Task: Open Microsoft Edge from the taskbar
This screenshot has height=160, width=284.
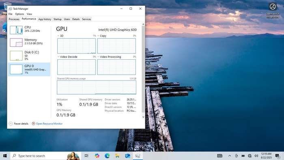Action: point(107,156)
